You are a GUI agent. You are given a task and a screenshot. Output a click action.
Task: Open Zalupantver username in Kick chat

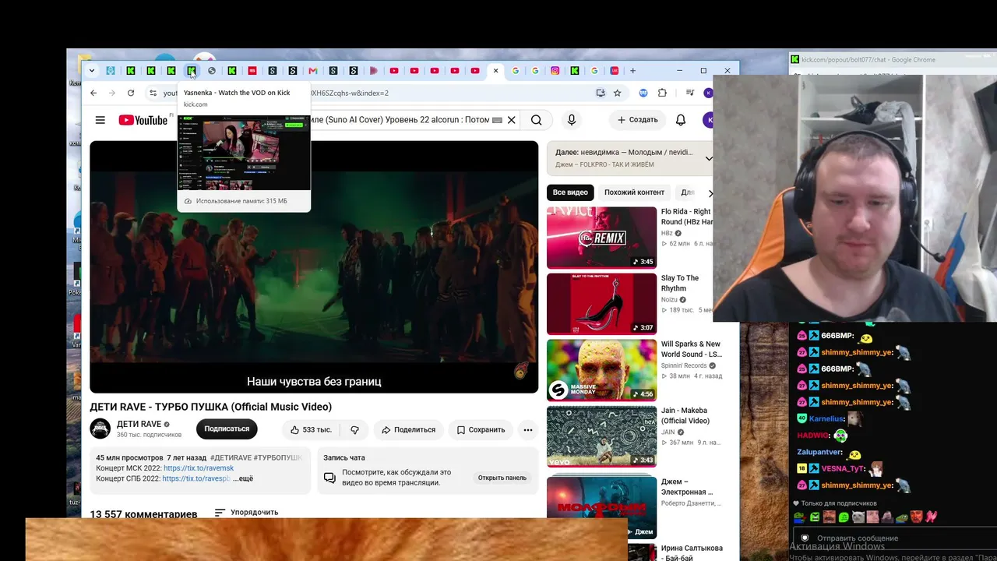pos(819,452)
